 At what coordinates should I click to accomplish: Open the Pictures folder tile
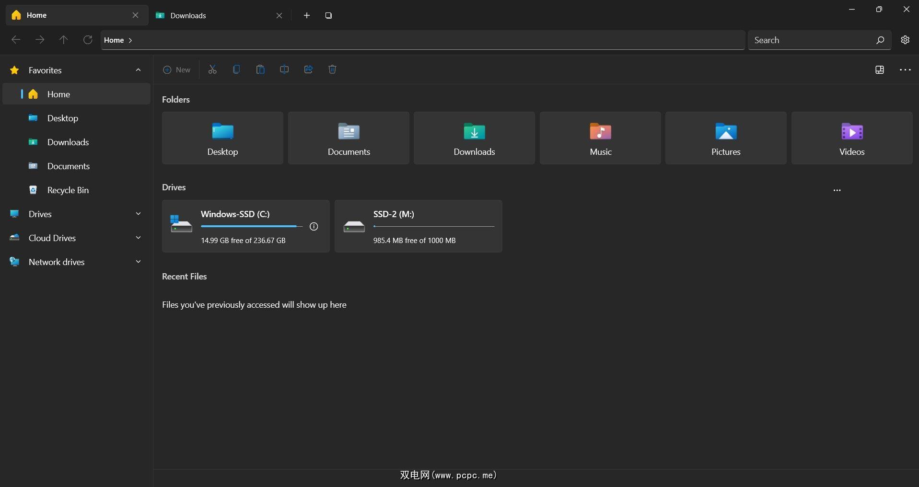[725, 138]
